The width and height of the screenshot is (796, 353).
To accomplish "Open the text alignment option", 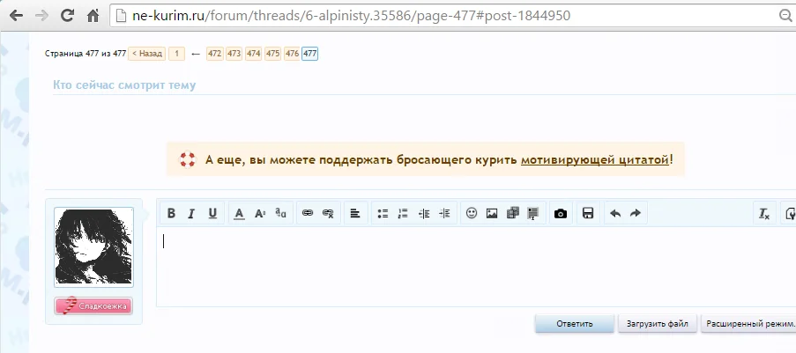I will [x=355, y=214].
